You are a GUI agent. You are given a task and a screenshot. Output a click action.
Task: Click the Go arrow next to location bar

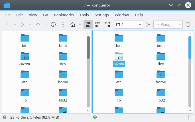click(x=148, y=24)
